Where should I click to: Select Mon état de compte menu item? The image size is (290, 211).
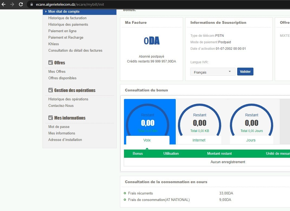coord(64,11)
